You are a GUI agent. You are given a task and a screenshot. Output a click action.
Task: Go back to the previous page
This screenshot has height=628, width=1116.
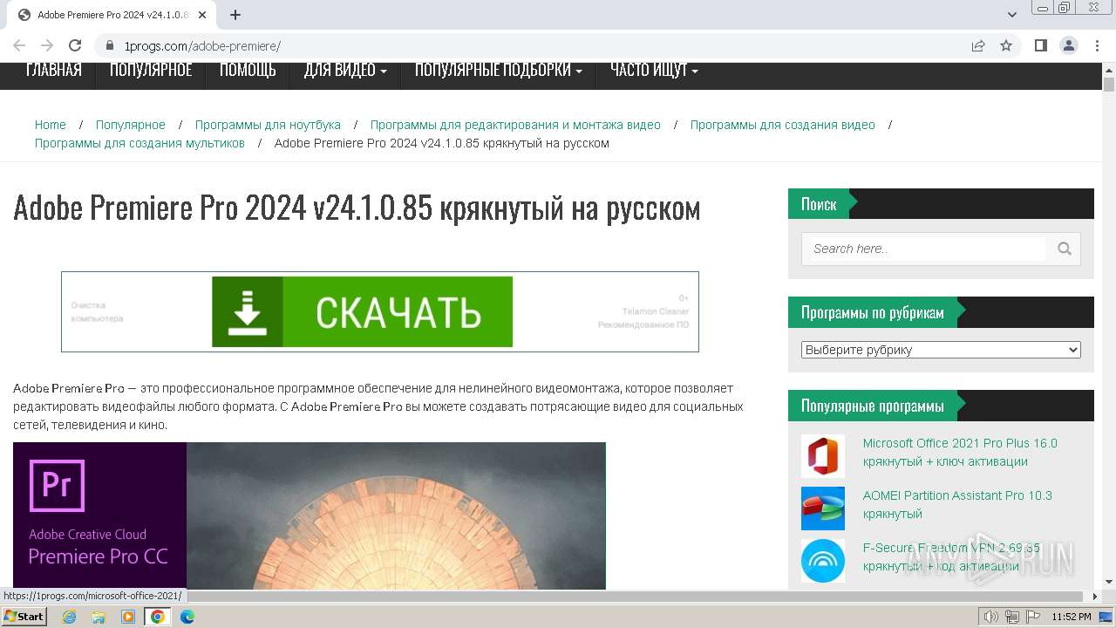tap(19, 45)
